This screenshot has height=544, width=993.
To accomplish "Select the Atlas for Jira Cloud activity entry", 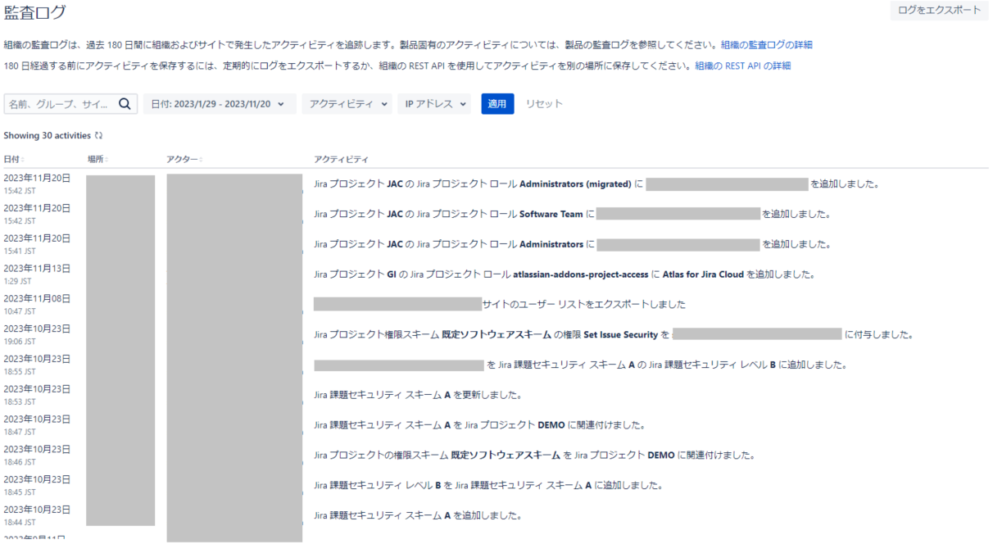I will [x=564, y=274].
